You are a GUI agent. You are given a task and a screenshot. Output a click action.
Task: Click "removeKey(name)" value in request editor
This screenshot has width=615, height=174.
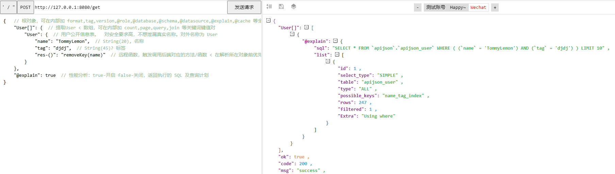click(83, 55)
